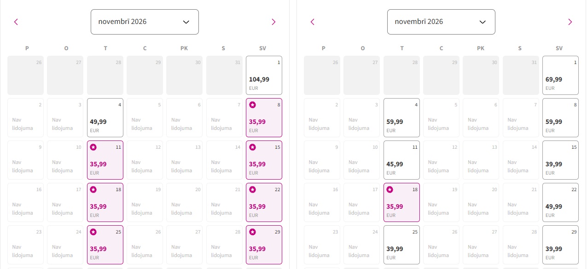
Task: Click star icon on left calendar November 11
Action: coord(93,147)
